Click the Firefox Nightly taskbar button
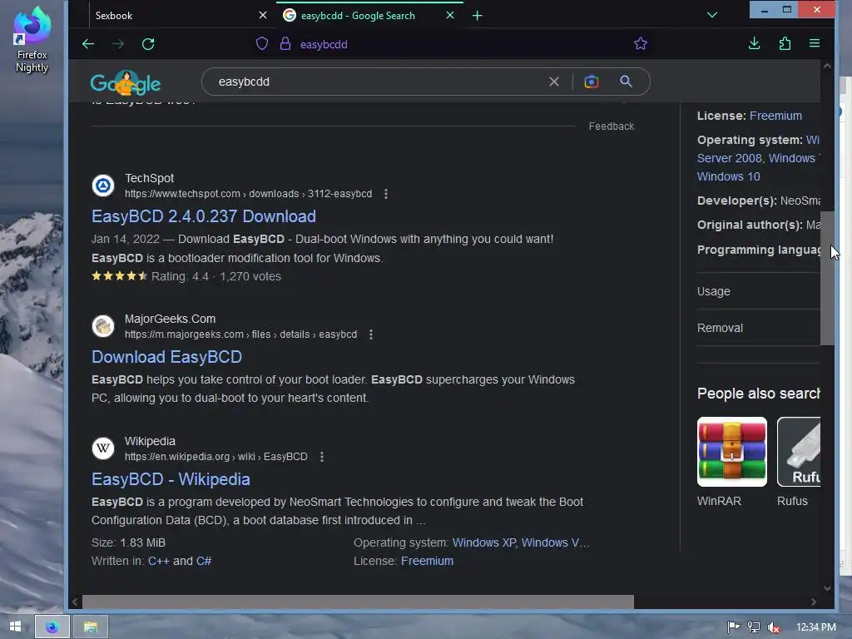The width and height of the screenshot is (852, 639). tap(52, 627)
